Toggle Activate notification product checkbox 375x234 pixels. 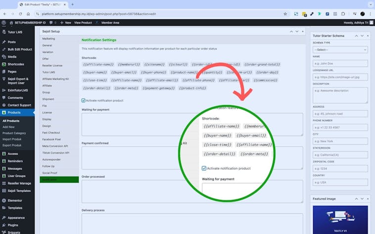[x=83, y=100]
